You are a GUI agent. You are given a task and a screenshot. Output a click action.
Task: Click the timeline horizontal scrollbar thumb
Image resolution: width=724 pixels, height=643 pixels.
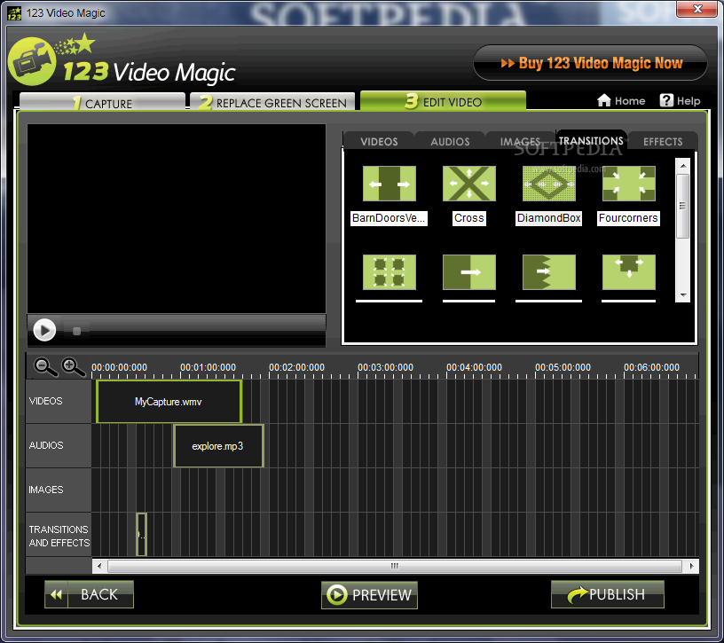coord(395,566)
